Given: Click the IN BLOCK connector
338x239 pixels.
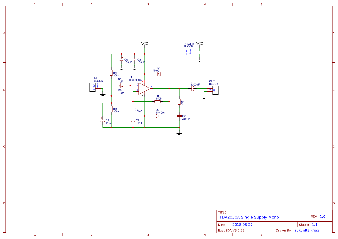Looking at the screenshot, I should point(93,87).
